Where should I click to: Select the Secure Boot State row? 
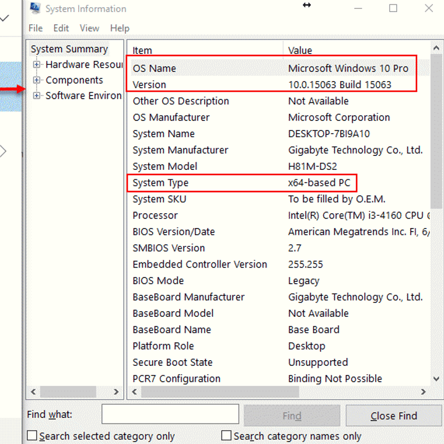(x=280, y=362)
